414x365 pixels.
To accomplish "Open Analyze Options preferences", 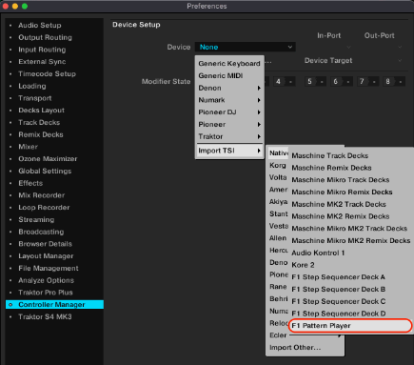I will [46, 280].
